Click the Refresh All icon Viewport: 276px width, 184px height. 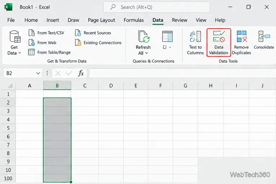click(144, 37)
